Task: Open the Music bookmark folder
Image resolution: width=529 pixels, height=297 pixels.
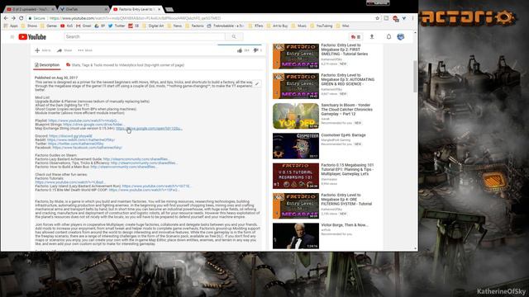Action: (299, 26)
